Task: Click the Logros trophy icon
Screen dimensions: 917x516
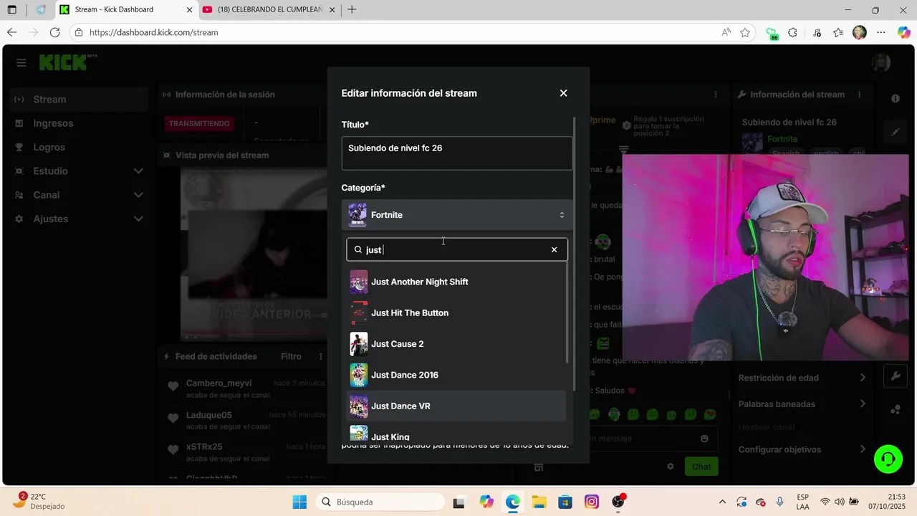Action: (x=19, y=147)
